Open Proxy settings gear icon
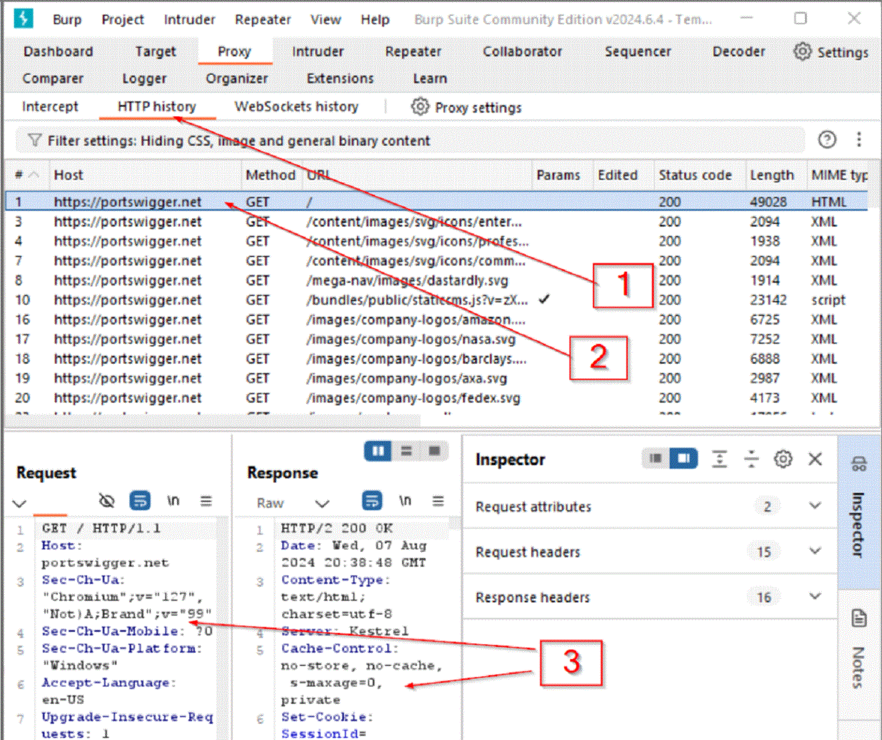 click(x=420, y=107)
